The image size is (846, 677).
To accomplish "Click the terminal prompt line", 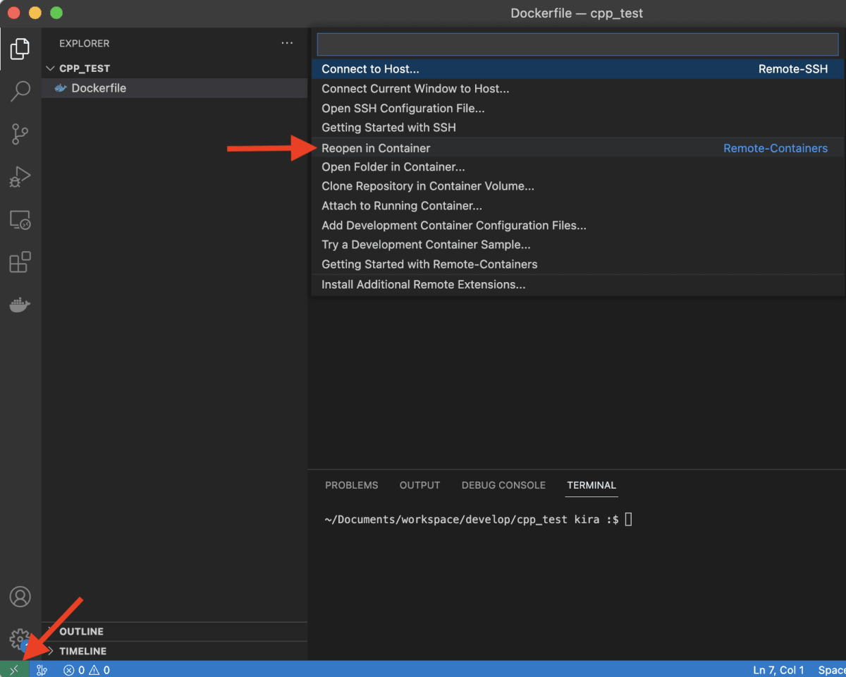I will tap(478, 520).
